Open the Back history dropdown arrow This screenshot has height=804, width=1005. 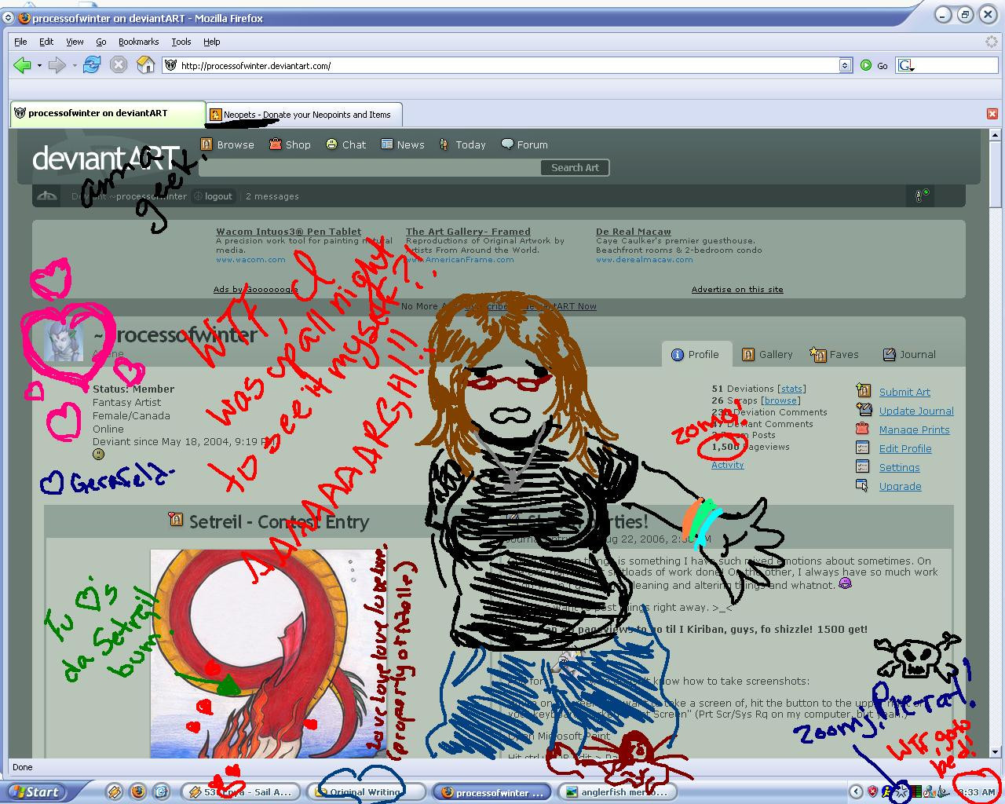coord(39,66)
